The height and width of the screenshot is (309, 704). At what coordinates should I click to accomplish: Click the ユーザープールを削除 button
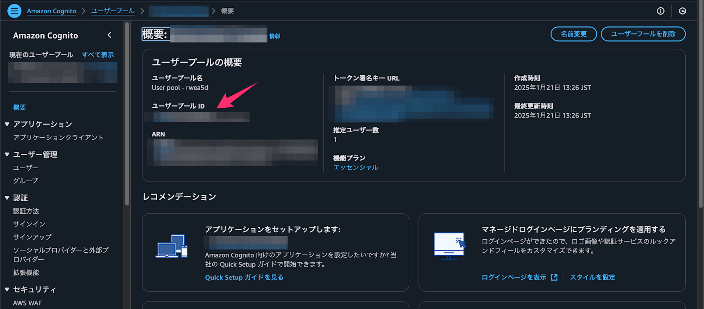tap(643, 34)
